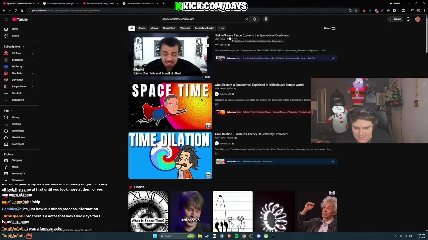Switch to Jon Brower Minnoch Google tab
The height and width of the screenshot is (240, 428).
pos(60,3)
